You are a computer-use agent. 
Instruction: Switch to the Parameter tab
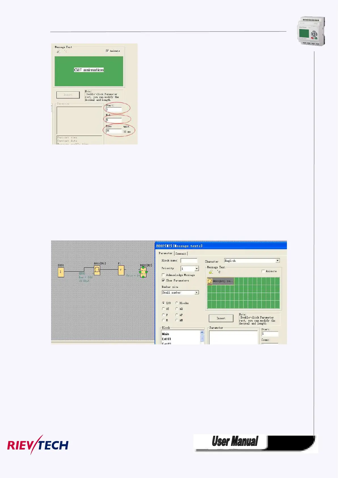[165, 253]
